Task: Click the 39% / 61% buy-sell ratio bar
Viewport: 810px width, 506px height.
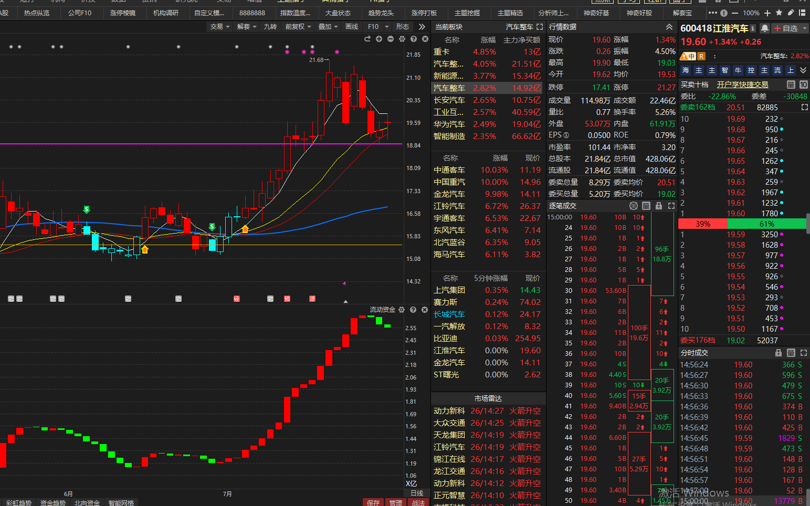Action: coord(742,224)
